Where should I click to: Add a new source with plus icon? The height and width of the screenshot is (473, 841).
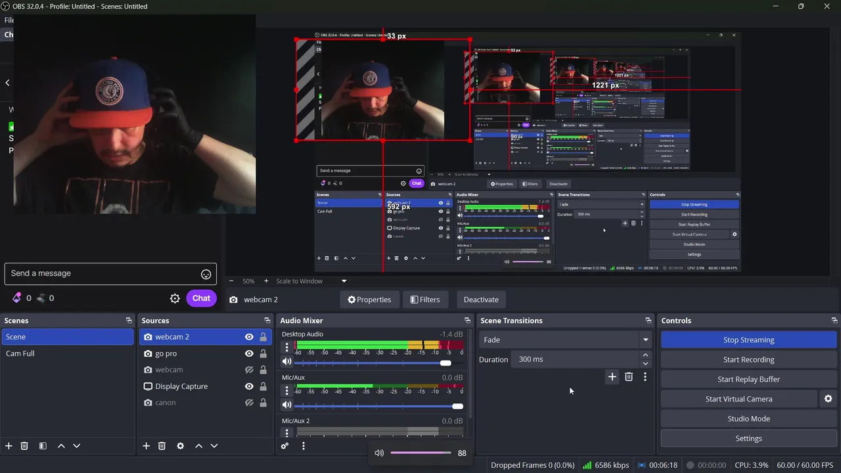[x=146, y=446]
